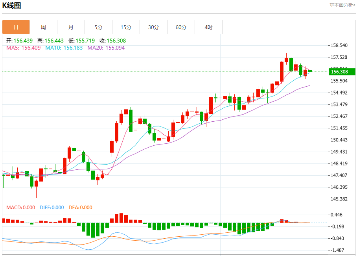Click the MA20 indicator value label

(106, 48)
